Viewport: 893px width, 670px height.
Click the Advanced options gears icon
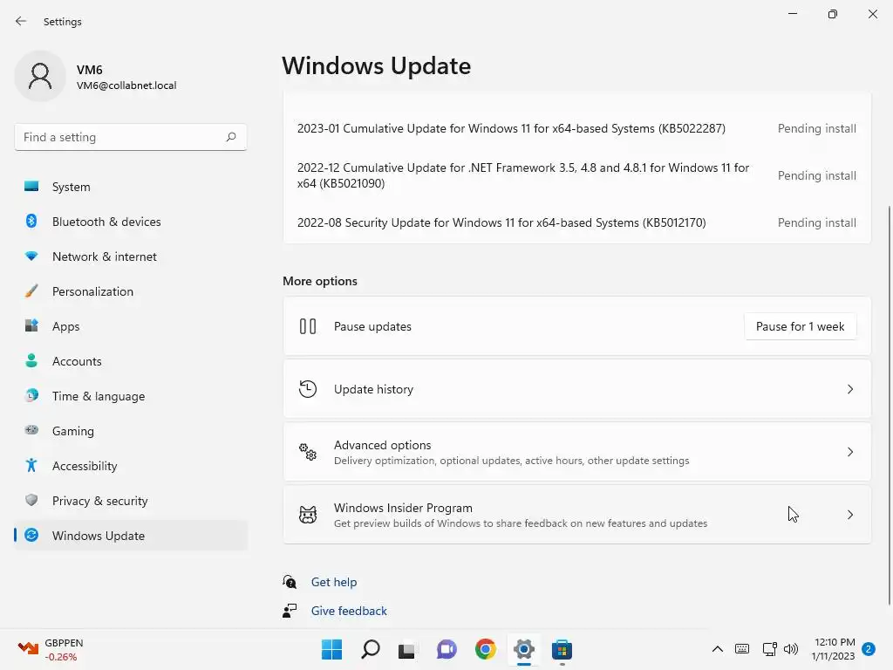pos(308,452)
